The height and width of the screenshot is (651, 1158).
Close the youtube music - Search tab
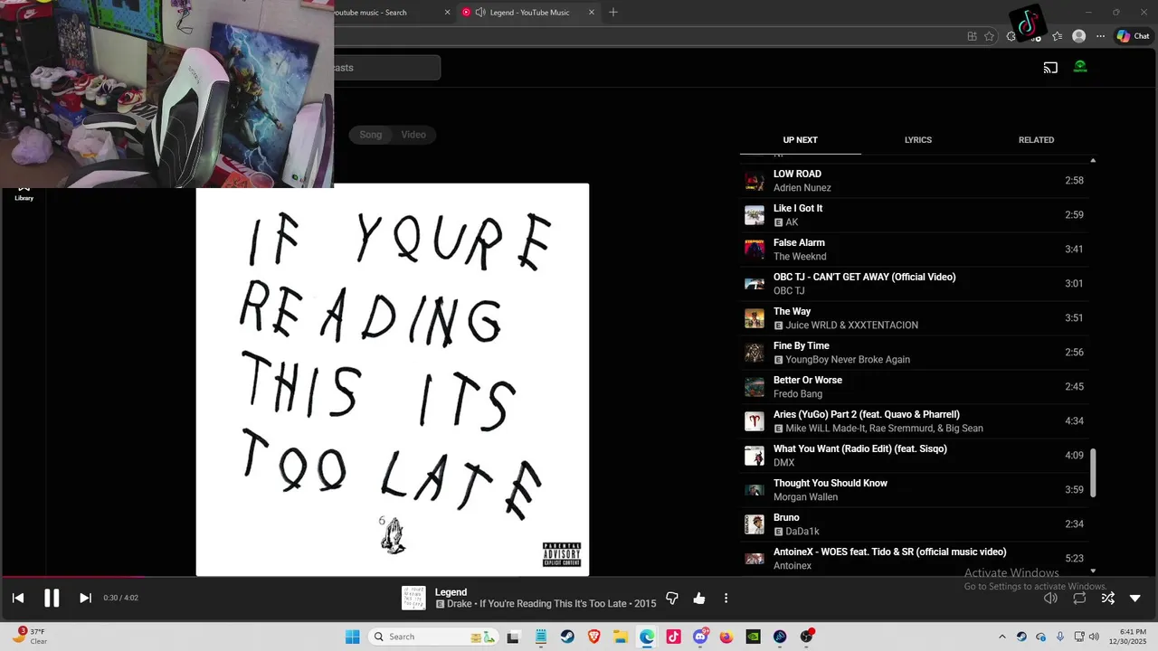click(x=447, y=13)
